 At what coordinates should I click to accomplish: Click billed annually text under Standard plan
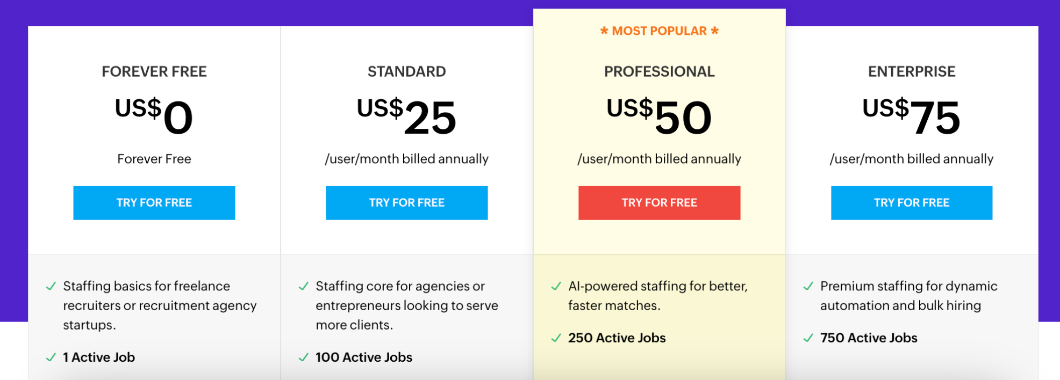tap(407, 158)
